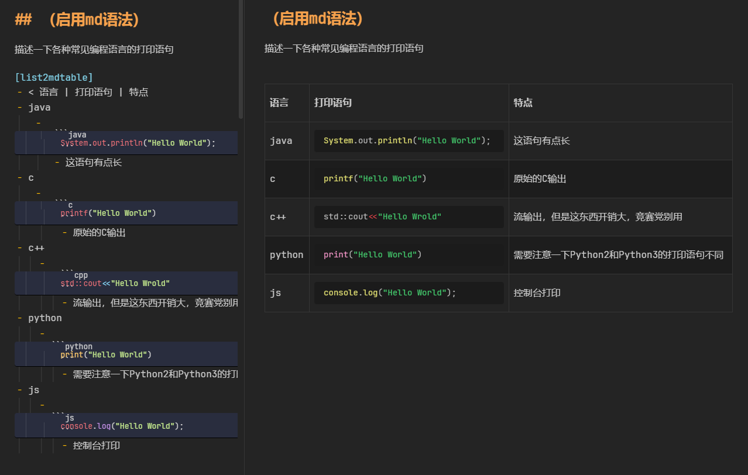Click the printf code block in the preview table
This screenshot has width=748, height=475.
tap(409, 179)
